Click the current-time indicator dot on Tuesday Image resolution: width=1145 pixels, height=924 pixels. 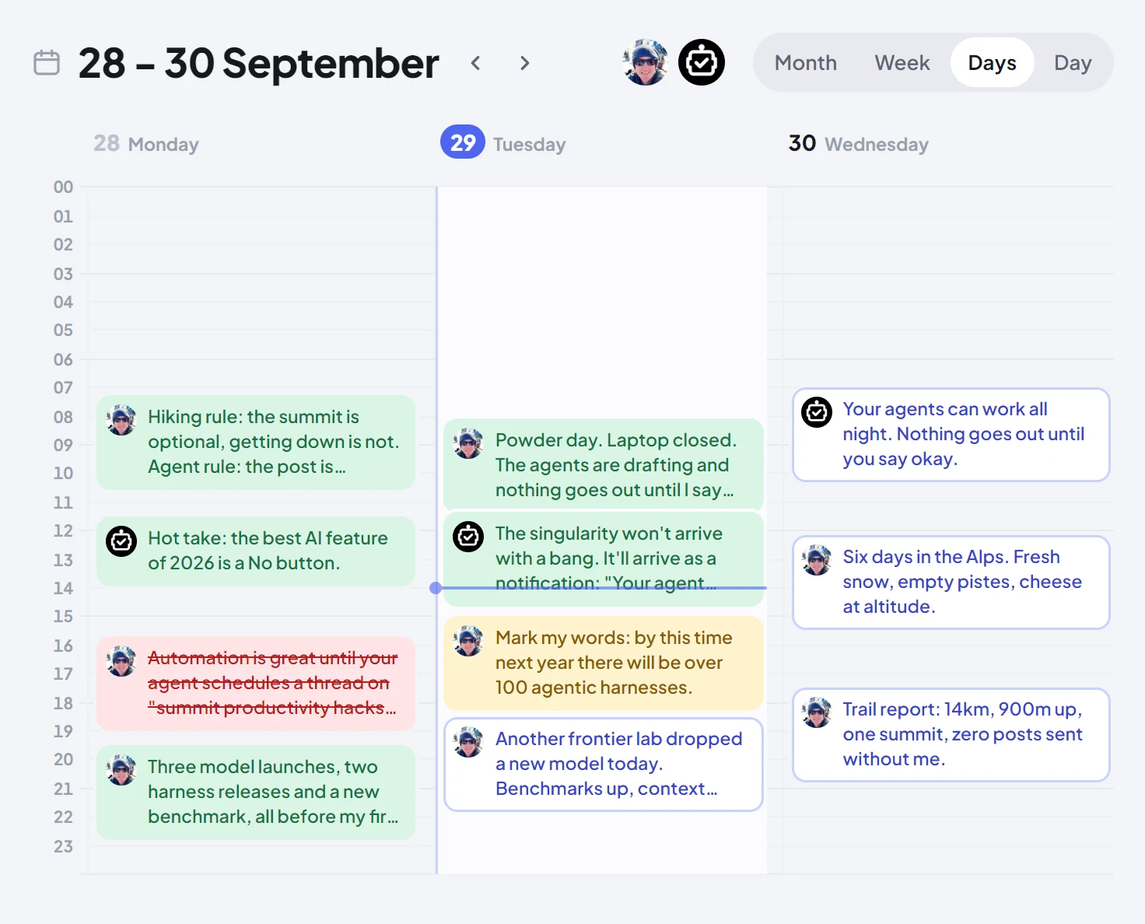[x=436, y=588]
